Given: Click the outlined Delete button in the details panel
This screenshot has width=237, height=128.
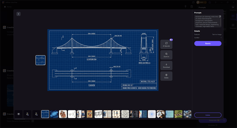Looking at the screenshot, I should [208, 115].
